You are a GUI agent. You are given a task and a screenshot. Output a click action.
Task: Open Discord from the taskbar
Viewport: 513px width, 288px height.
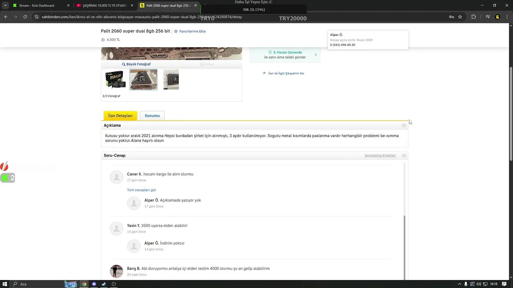pos(94,284)
